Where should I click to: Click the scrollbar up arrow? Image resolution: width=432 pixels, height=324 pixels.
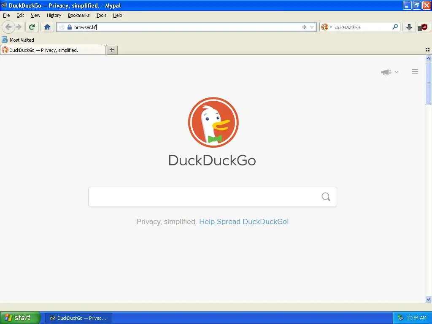[x=428, y=58]
